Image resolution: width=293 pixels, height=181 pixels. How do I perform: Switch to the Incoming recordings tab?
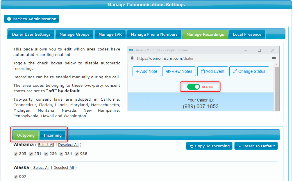pyautogui.click(x=53, y=135)
